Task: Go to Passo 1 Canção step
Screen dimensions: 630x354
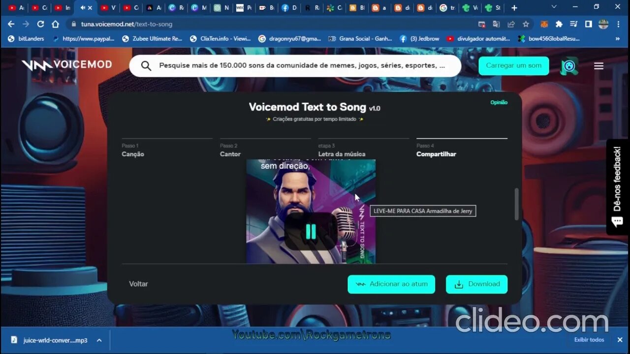Action: coord(167,149)
